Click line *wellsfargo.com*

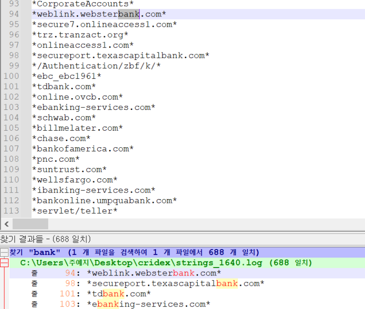click(75, 180)
